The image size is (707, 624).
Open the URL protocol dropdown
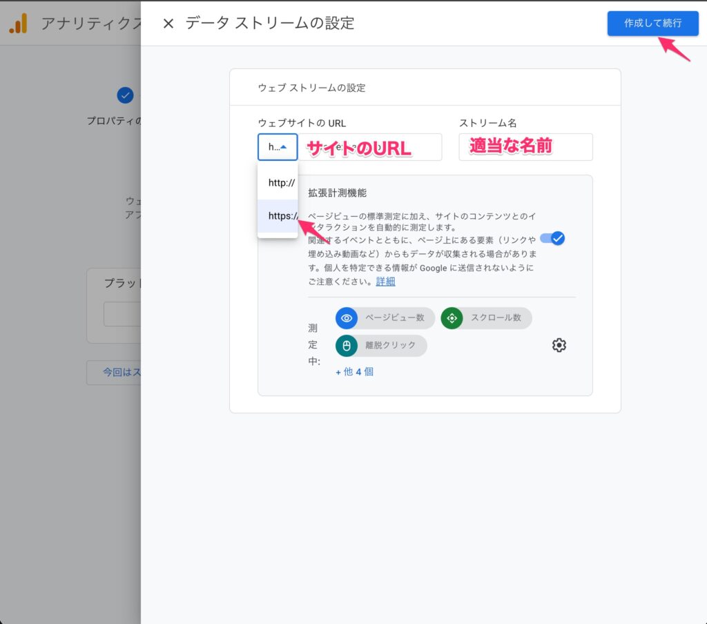(278, 147)
